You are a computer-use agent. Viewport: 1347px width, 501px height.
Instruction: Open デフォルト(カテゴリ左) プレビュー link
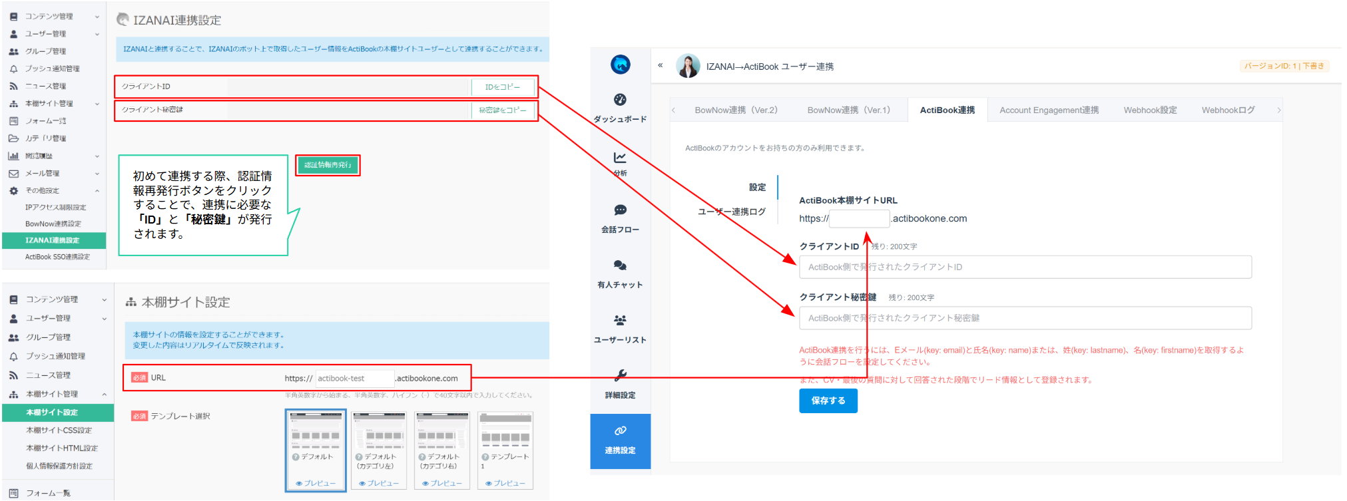[379, 483]
